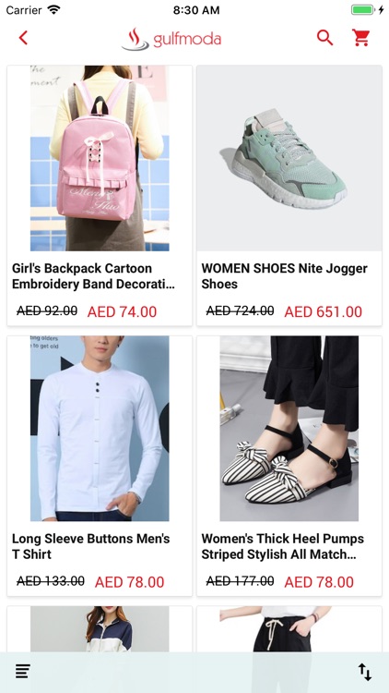Select WOMEN SHOES Nite Jogger Shoes title
Screen dimensions: 389x693
(x=285, y=276)
